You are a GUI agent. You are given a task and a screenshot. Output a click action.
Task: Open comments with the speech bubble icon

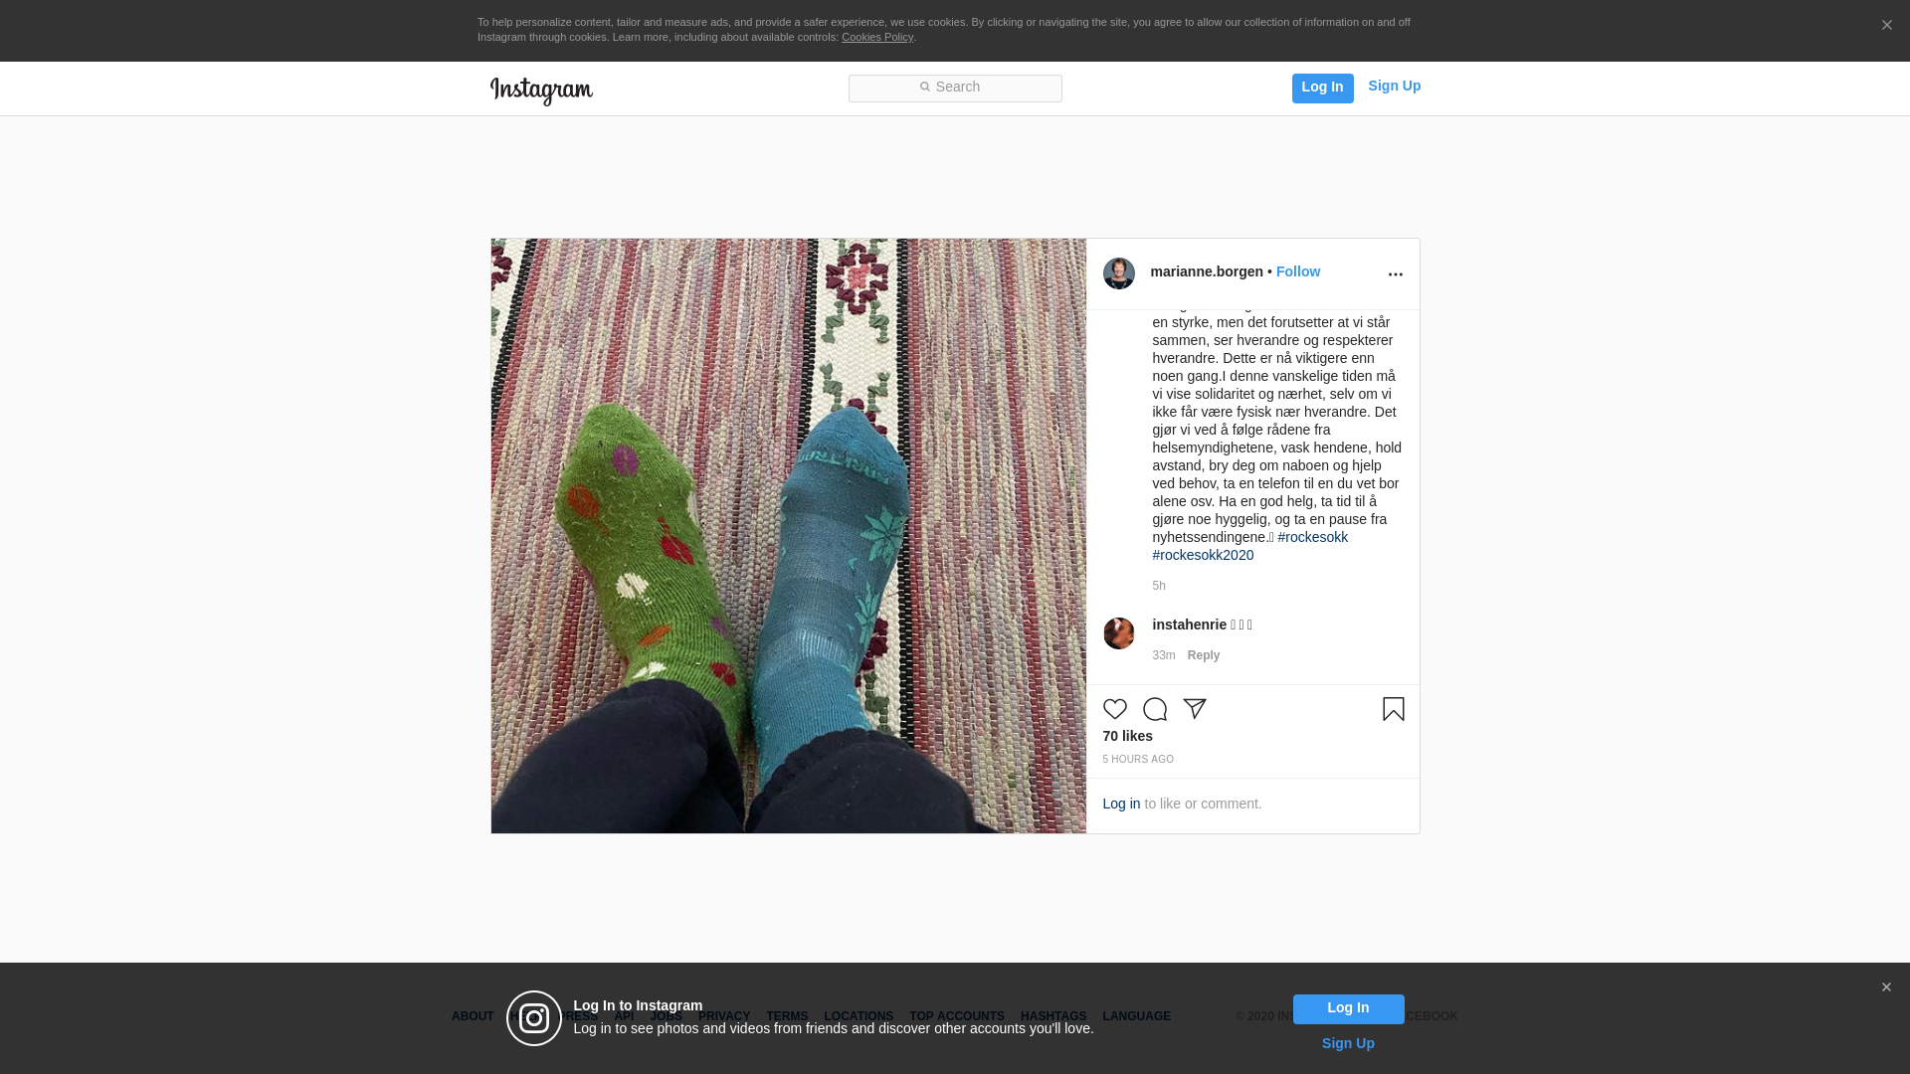(1154, 709)
